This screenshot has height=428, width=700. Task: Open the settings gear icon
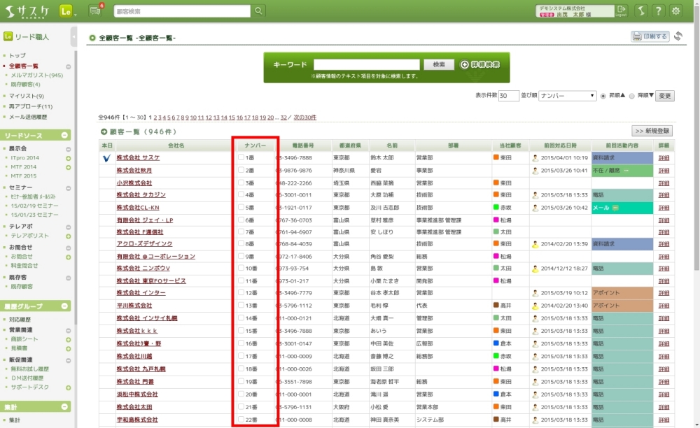click(675, 10)
